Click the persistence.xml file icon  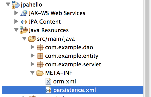[48, 90]
